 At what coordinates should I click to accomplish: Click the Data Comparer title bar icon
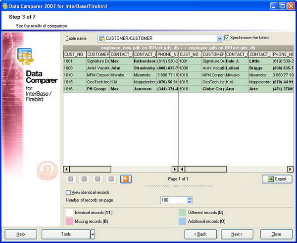[5, 6]
